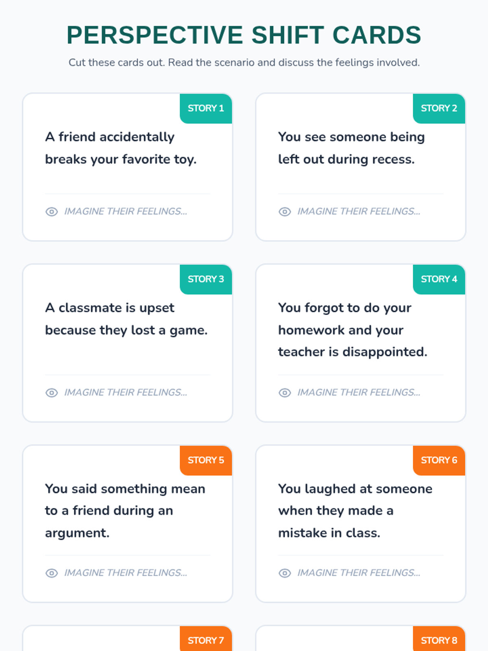
Task: Click 'Imagine their feelings' under lost game card
Action: pos(126,393)
